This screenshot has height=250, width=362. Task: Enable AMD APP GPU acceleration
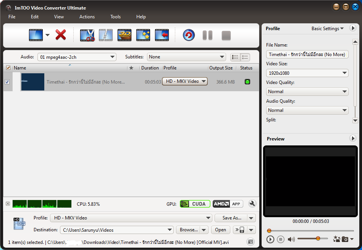tap(228, 204)
